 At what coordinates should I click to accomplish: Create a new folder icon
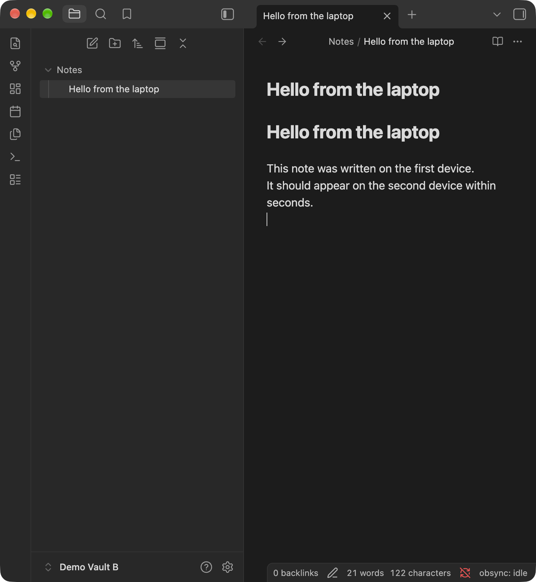pyautogui.click(x=115, y=43)
